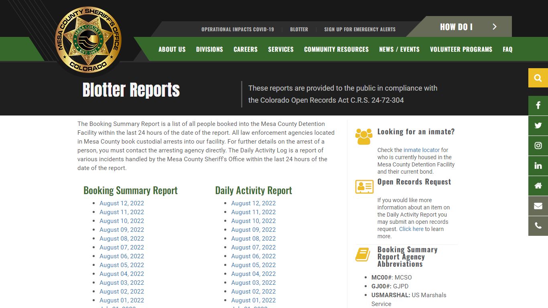This screenshot has width=548, height=308.
Task: Expand the How Do I chevron arrow
Action: click(x=495, y=27)
